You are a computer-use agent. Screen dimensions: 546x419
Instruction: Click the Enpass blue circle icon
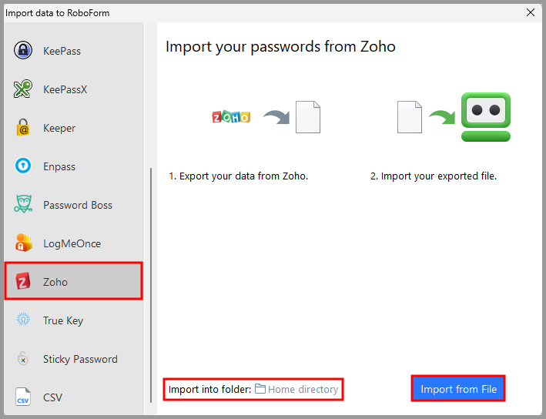23,166
